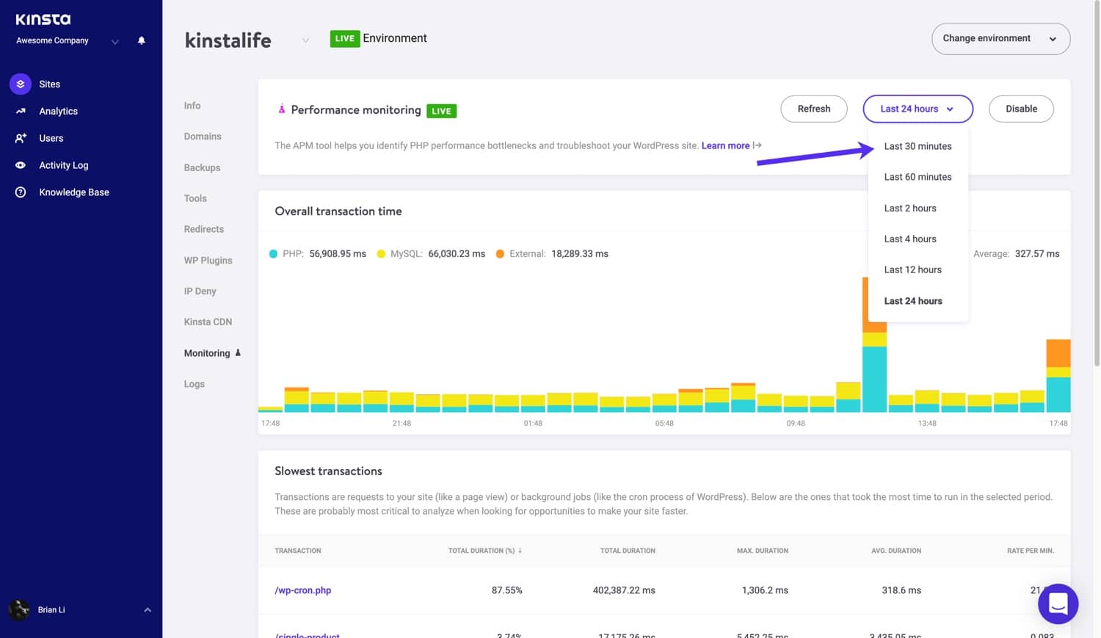The height and width of the screenshot is (638, 1101).
Task: Click the Rate Per Min. column header
Action: pyautogui.click(x=1031, y=551)
